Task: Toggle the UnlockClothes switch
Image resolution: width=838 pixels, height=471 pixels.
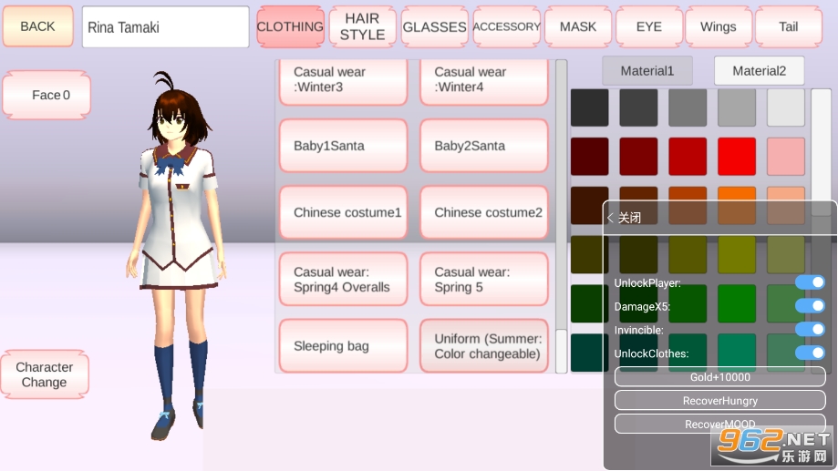Action: pos(809,353)
